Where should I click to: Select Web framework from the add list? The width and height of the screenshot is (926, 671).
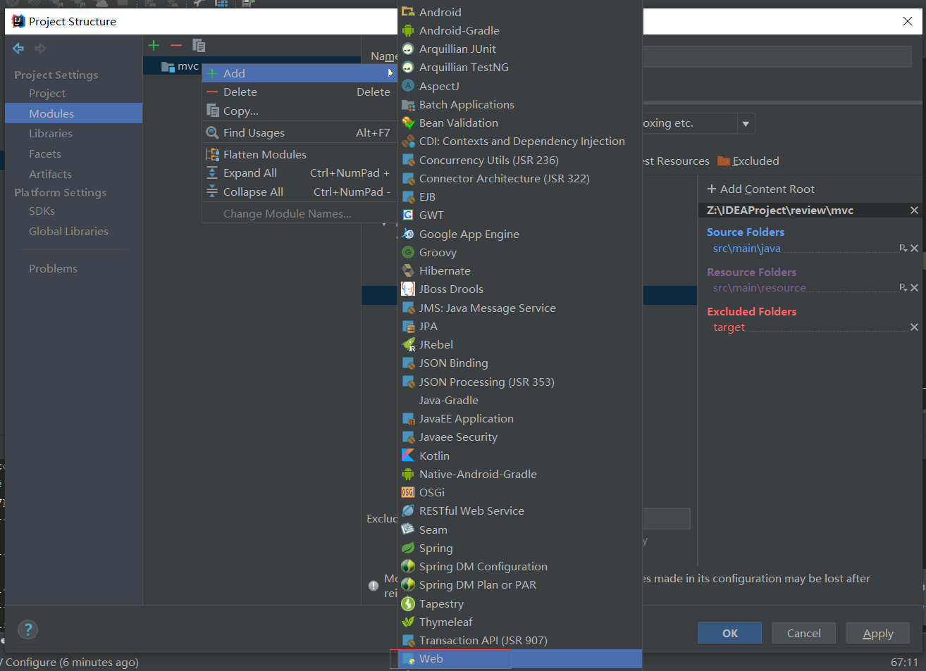coord(520,658)
